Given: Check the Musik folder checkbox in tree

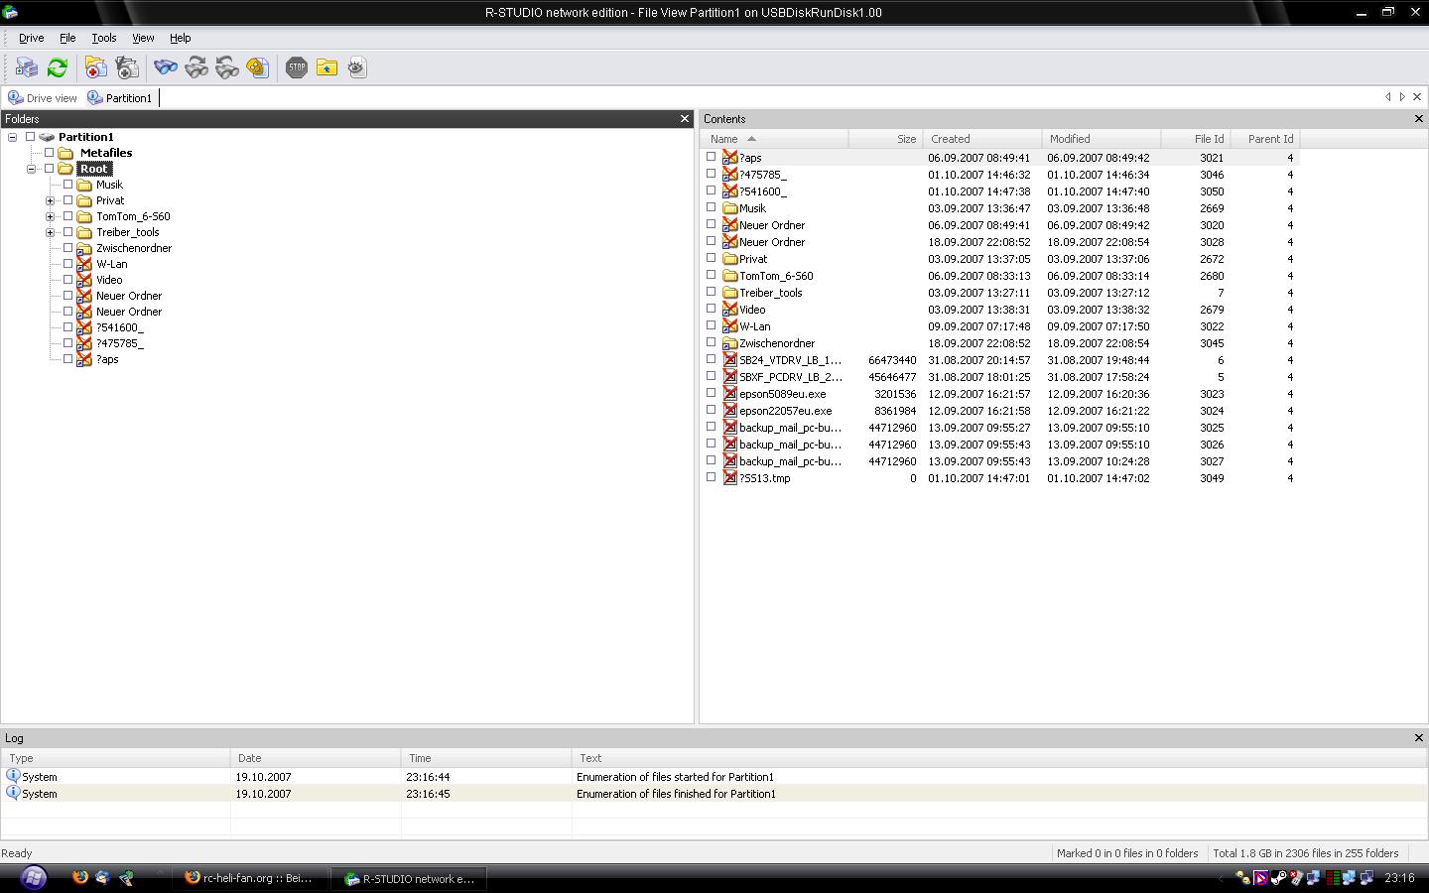Looking at the screenshot, I should (68, 185).
